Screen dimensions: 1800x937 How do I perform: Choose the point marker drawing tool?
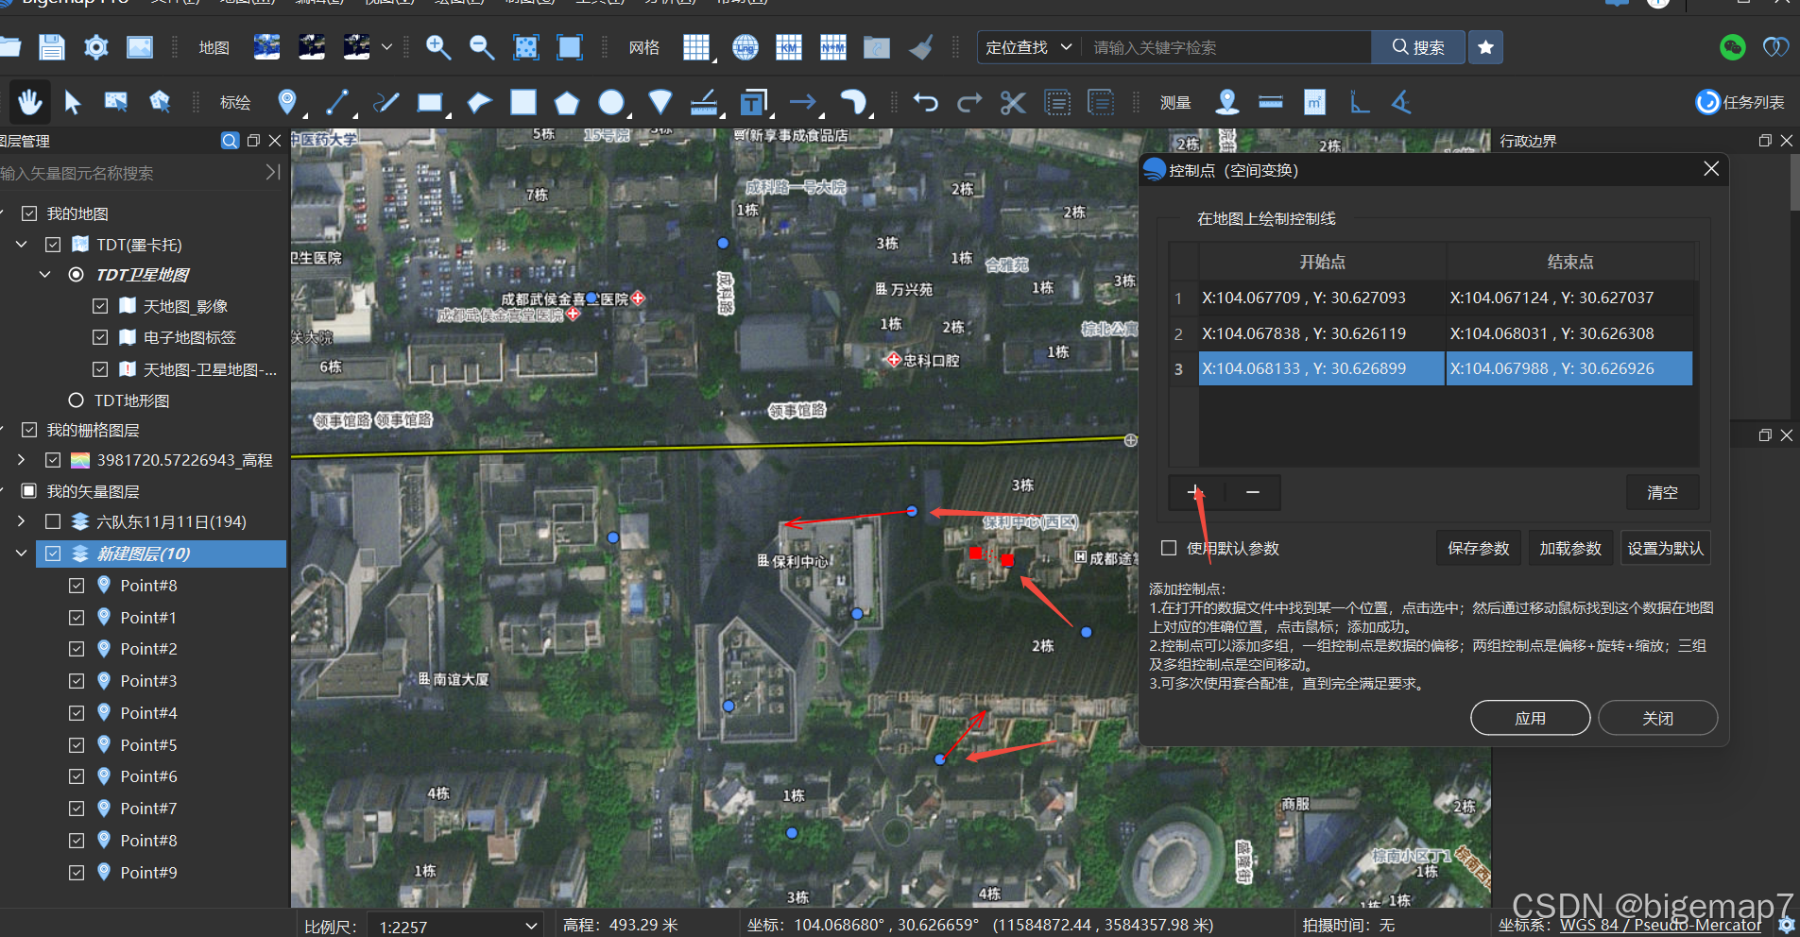287,102
